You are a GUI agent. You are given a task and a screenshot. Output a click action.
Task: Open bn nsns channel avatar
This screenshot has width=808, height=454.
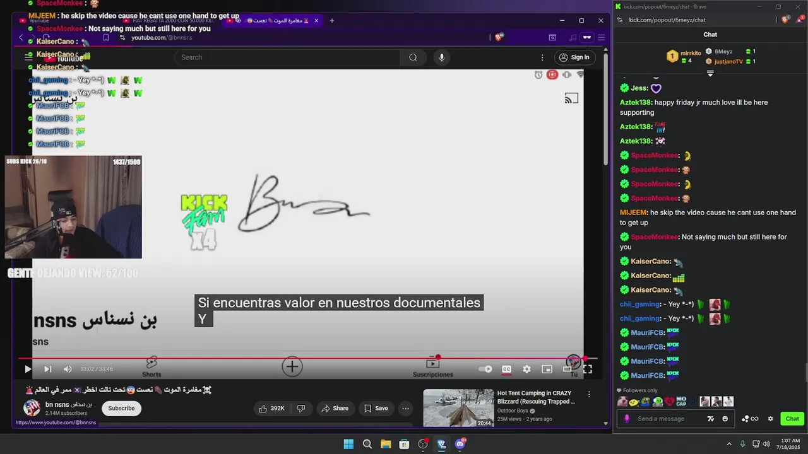point(32,407)
